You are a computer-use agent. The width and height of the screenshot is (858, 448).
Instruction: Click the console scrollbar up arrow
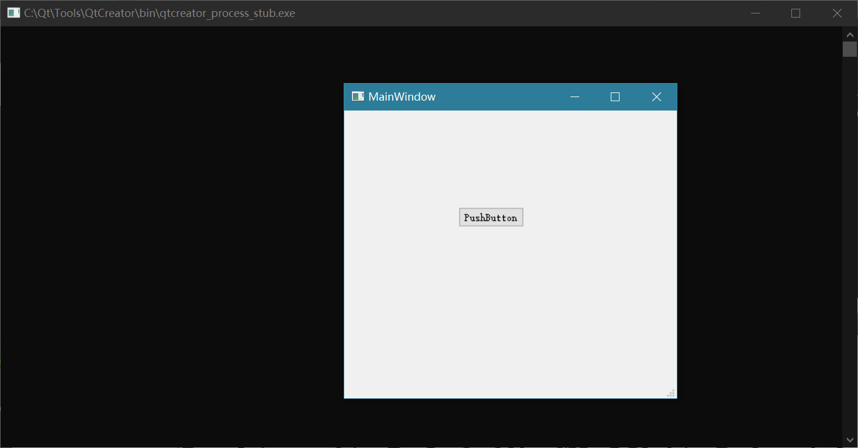[850, 35]
